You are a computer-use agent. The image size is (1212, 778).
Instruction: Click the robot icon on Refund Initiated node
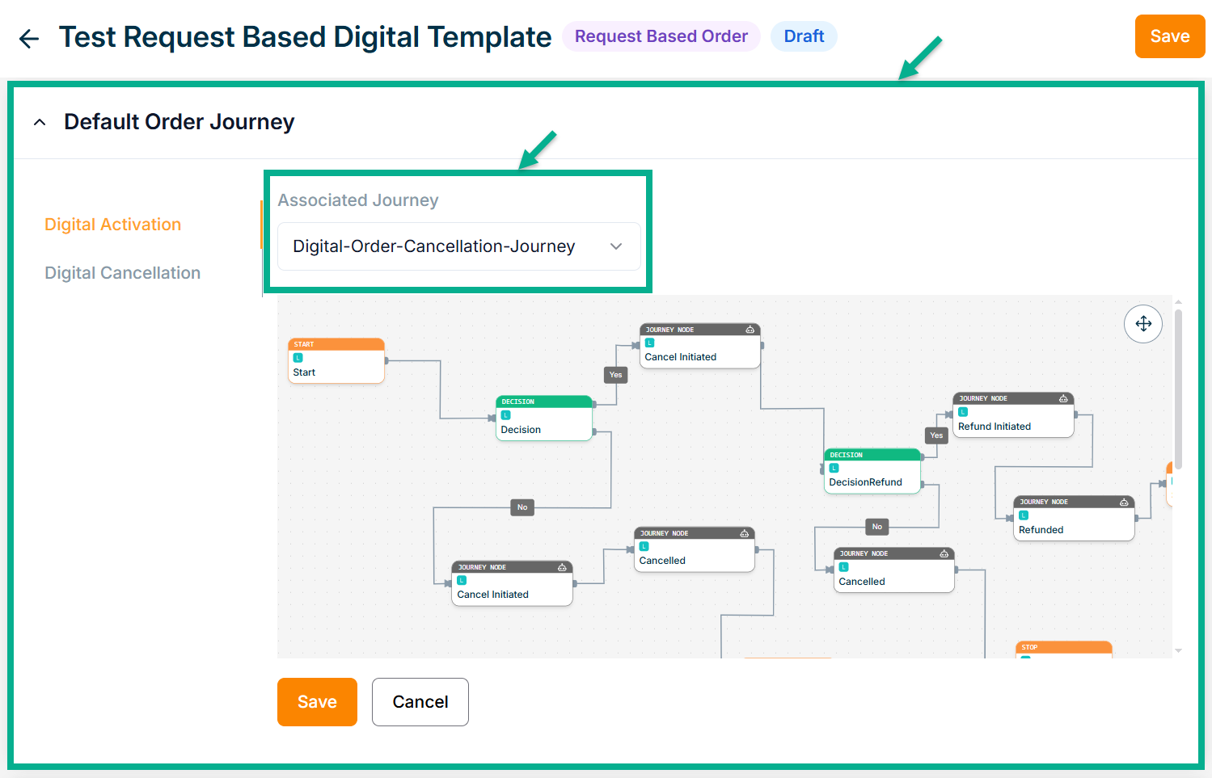tap(1063, 398)
